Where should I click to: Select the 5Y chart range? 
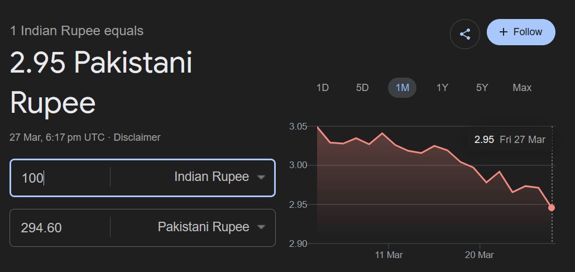(x=482, y=88)
